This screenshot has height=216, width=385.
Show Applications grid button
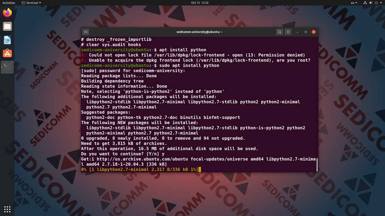[x=7, y=209]
